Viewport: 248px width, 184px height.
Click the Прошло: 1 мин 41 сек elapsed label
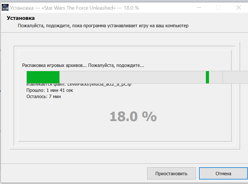(50, 90)
